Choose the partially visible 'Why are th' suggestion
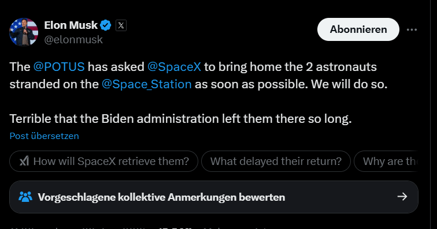 pyautogui.click(x=386, y=161)
